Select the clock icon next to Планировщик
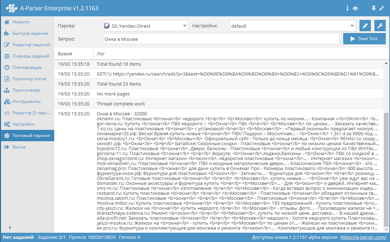 (6, 67)
